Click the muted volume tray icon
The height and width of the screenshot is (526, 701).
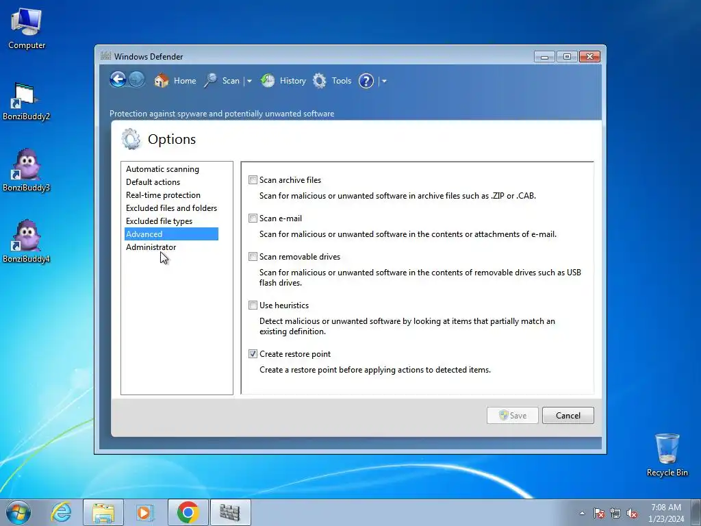pyautogui.click(x=632, y=513)
